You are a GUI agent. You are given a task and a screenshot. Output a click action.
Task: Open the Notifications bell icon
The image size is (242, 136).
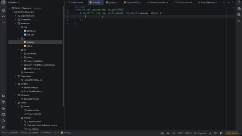tap(239, 2)
